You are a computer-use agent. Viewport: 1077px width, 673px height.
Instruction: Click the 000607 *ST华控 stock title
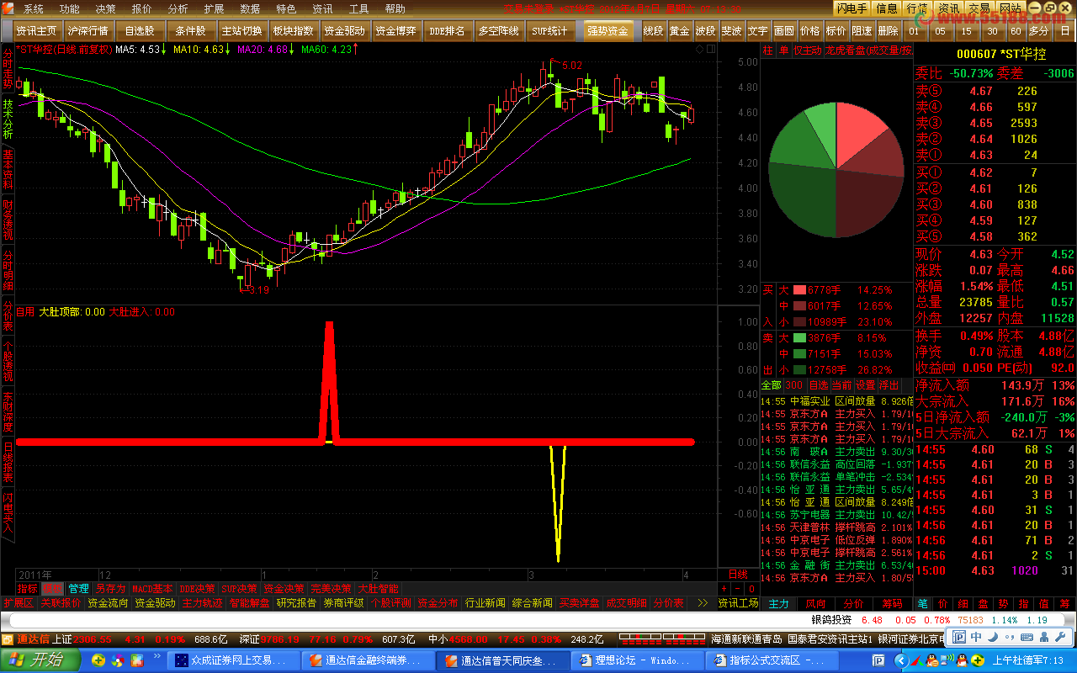(1001, 54)
